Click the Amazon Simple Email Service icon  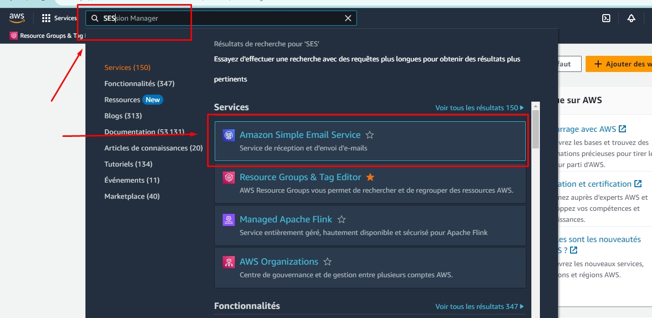click(229, 135)
